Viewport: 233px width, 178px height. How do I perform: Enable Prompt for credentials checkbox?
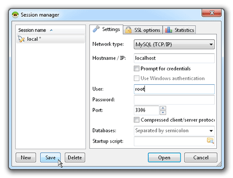click(x=137, y=68)
